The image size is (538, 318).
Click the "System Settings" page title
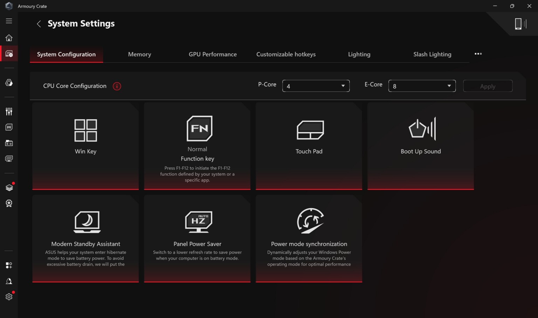tap(81, 23)
